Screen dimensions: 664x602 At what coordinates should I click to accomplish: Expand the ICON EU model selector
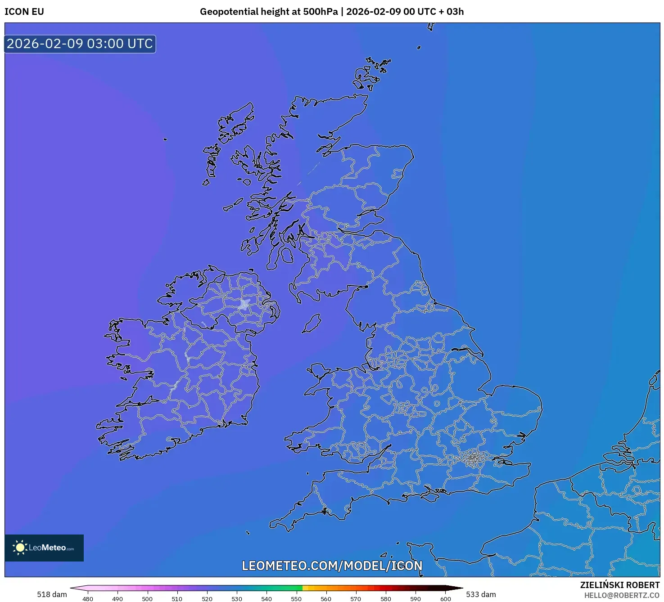(24, 12)
